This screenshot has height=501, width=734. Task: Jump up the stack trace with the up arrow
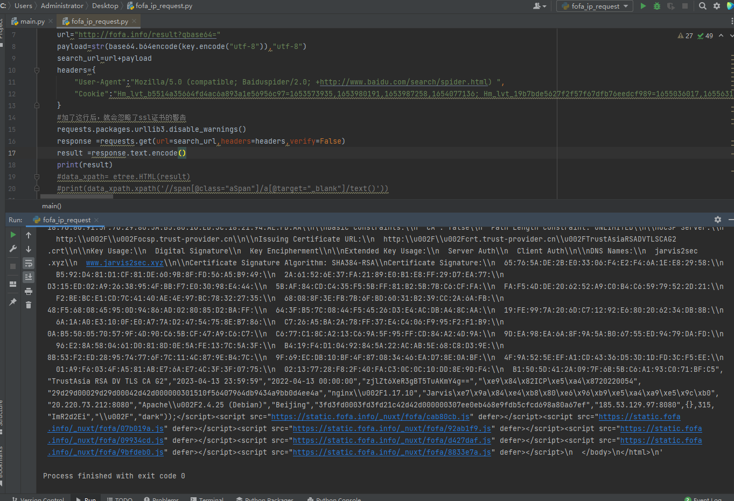(x=29, y=235)
